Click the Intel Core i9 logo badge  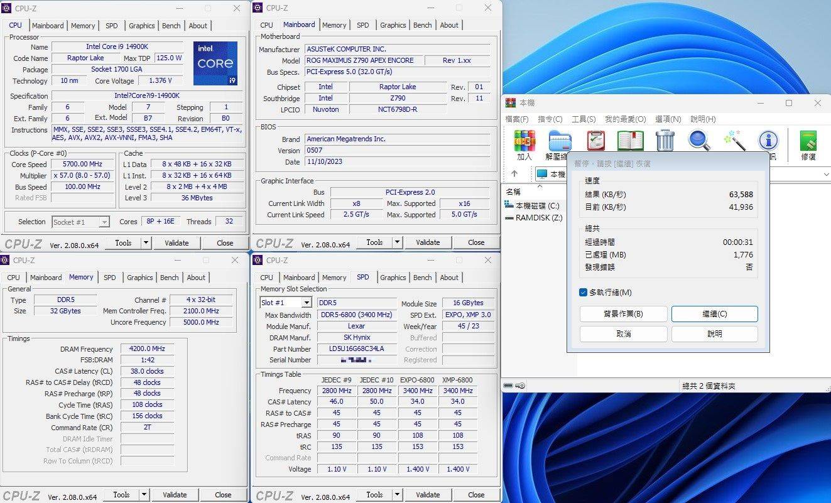[215, 63]
